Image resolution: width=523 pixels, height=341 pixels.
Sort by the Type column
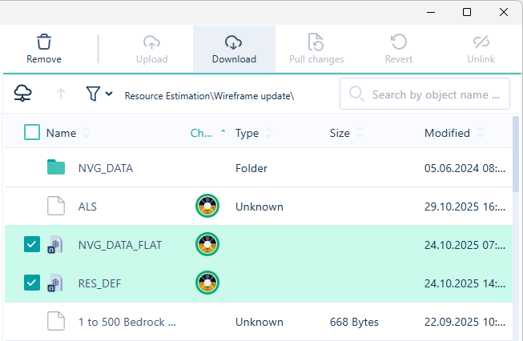(247, 133)
